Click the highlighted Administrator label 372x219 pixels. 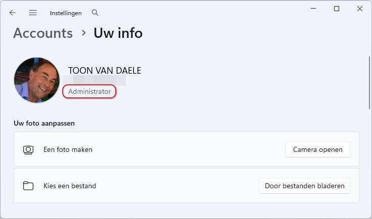[x=89, y=92]
